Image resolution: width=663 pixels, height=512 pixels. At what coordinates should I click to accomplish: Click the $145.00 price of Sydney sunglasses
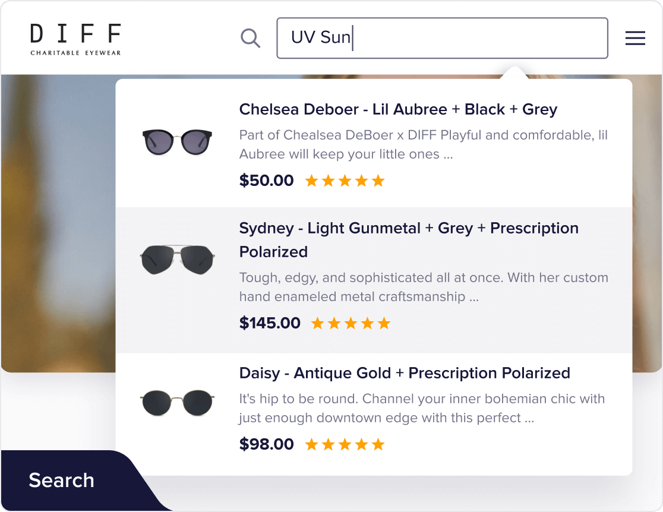[270, 323]
